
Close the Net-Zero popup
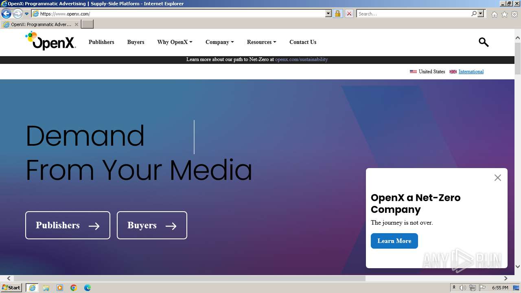[497, 178]
